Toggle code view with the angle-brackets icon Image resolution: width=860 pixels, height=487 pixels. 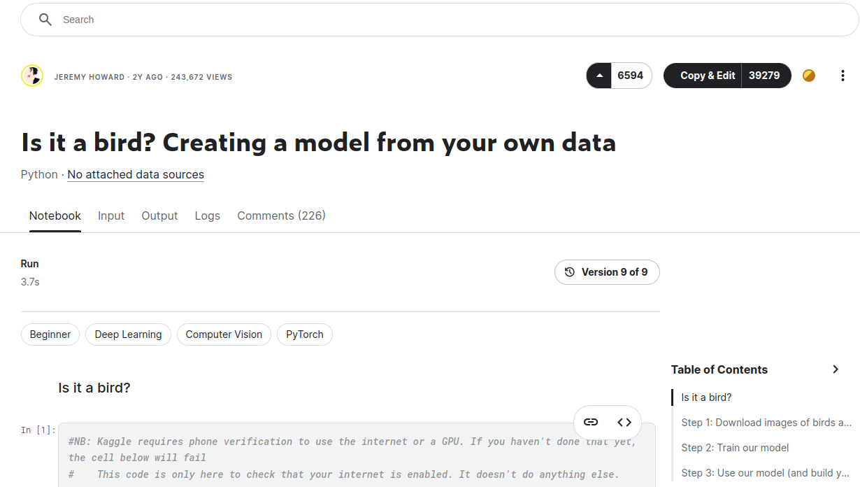(x=624, y=422)
